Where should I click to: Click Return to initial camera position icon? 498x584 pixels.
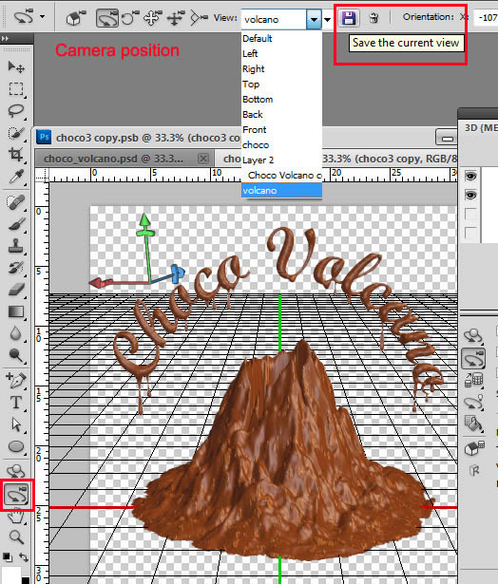click(x=76, y=17)
